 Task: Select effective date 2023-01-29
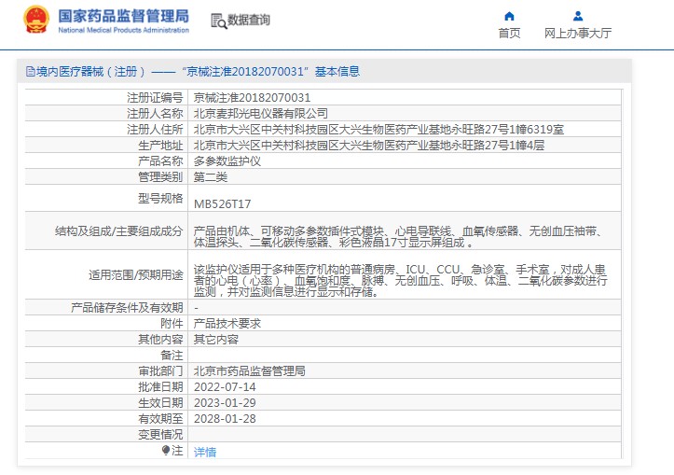tap(225, 403)
